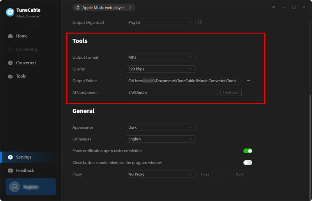This screenshot has height=201, width=312.
Task: Expand the Languages English dropdown
Action: 160,139
